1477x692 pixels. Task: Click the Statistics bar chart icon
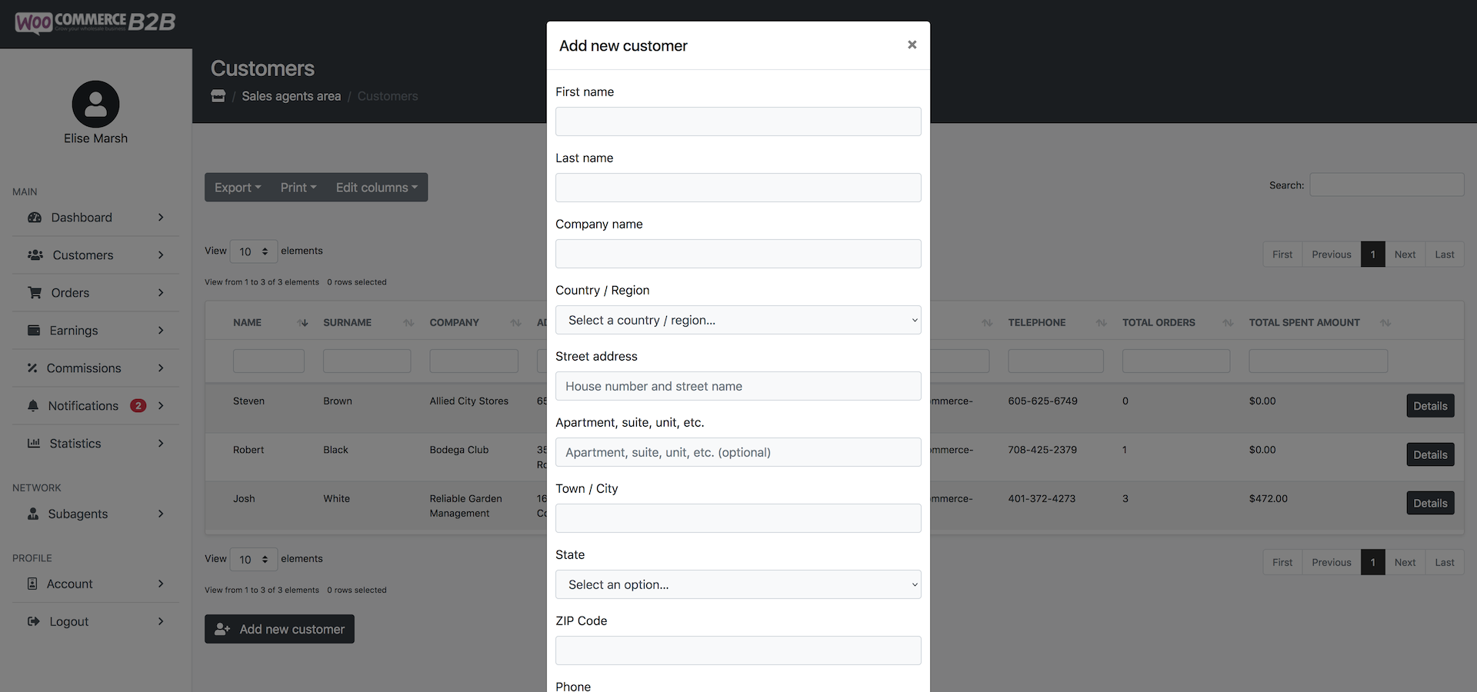click(x=34, y=444)
